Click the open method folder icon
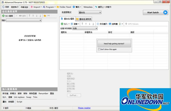Viewport: 171px width, 111px height. tap(45, 16)
